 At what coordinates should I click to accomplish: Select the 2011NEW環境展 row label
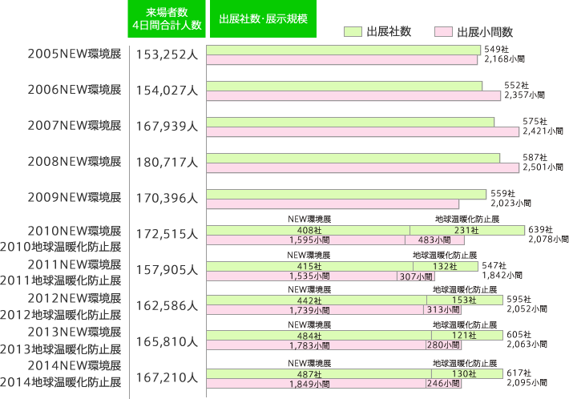[75, 264]
